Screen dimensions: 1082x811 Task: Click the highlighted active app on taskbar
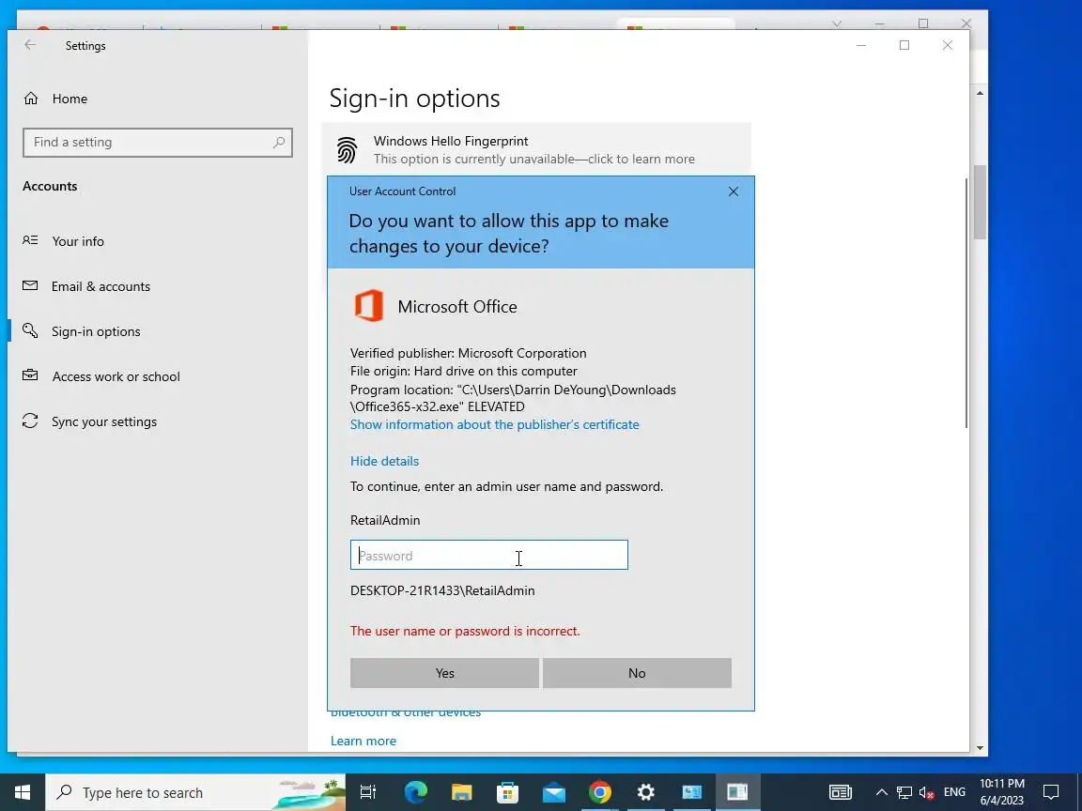737,792
